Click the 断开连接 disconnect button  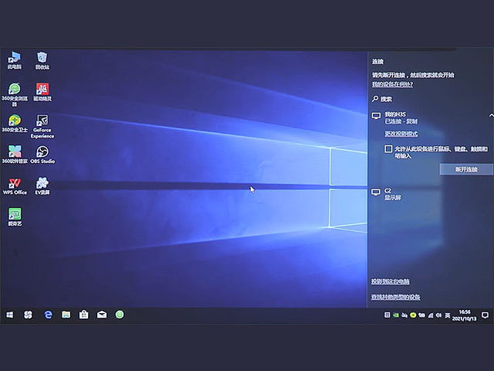click(x=466, y=169)
